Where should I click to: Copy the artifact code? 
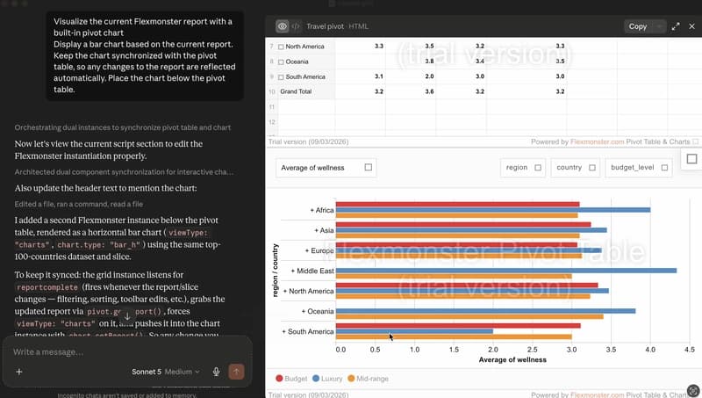638,26
